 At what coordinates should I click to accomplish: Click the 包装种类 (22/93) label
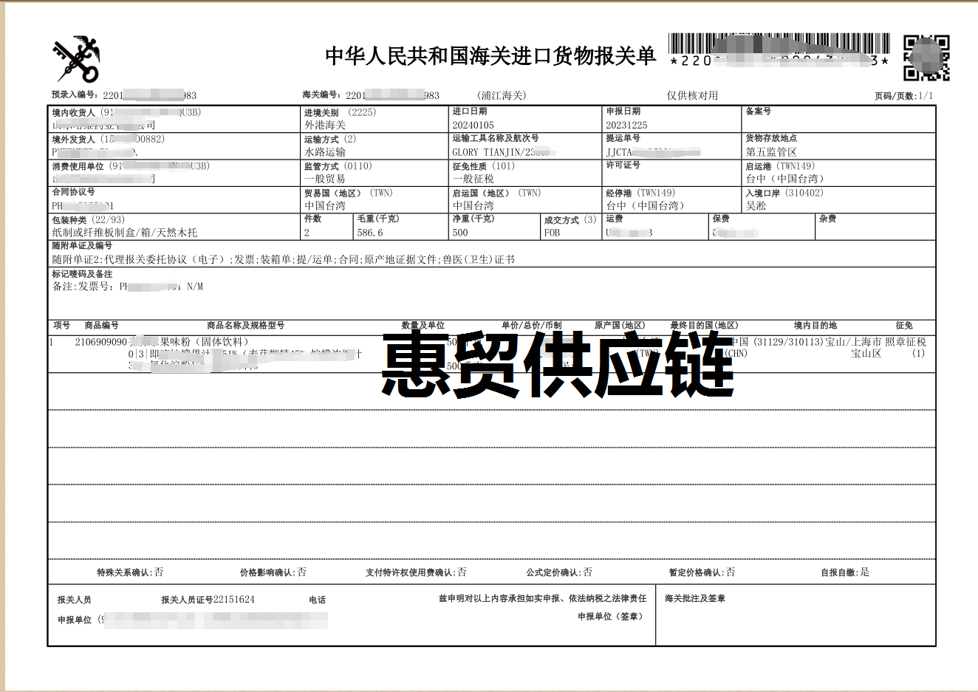point(88,219)
